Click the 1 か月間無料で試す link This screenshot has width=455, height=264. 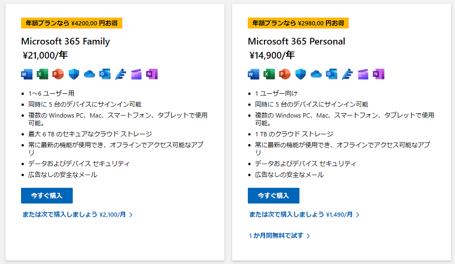[x=279, y=236]
